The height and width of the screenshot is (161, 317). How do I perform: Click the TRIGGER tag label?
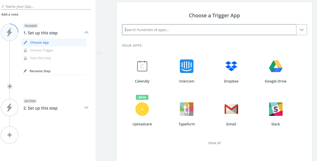pos(31,26)
